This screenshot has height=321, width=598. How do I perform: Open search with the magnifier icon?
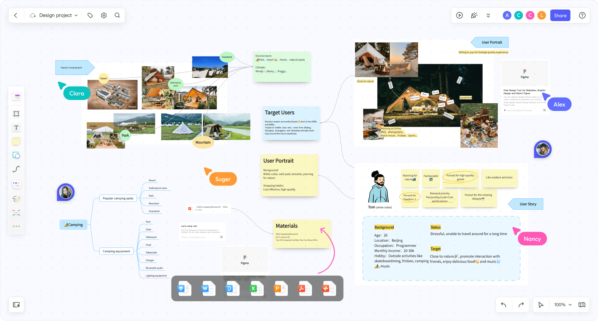click(x=117, y=15)
